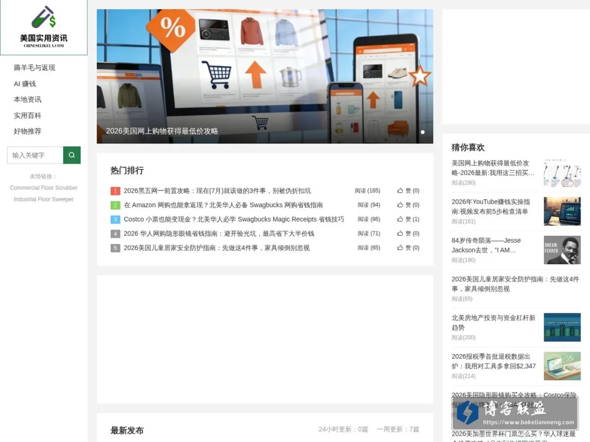Click the green search magnifier button
Image resolution: width=590 pixels, height=442 pixels.
click(x=72, y=155)
